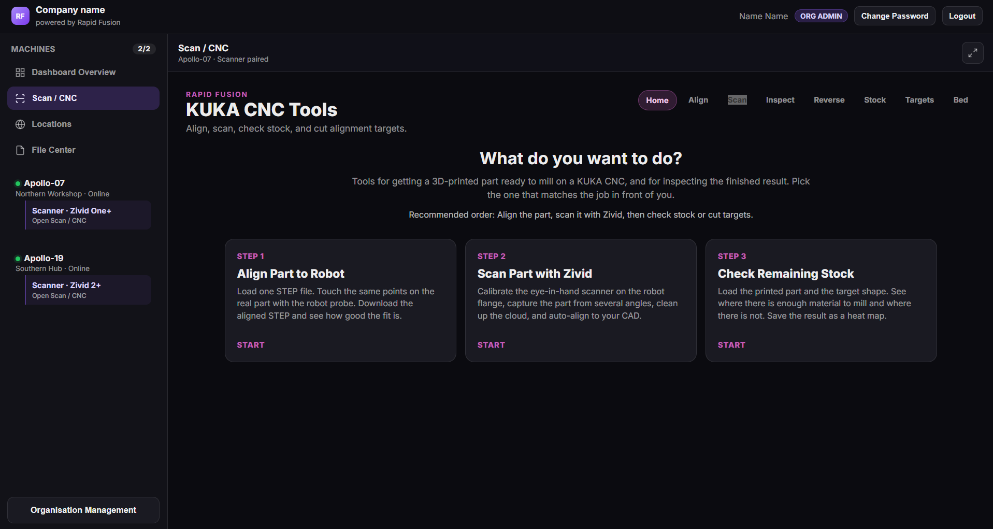
Task: Click 'Southern Hub · Online' status text
Action: pyautogui.click(x=53, y=269)
